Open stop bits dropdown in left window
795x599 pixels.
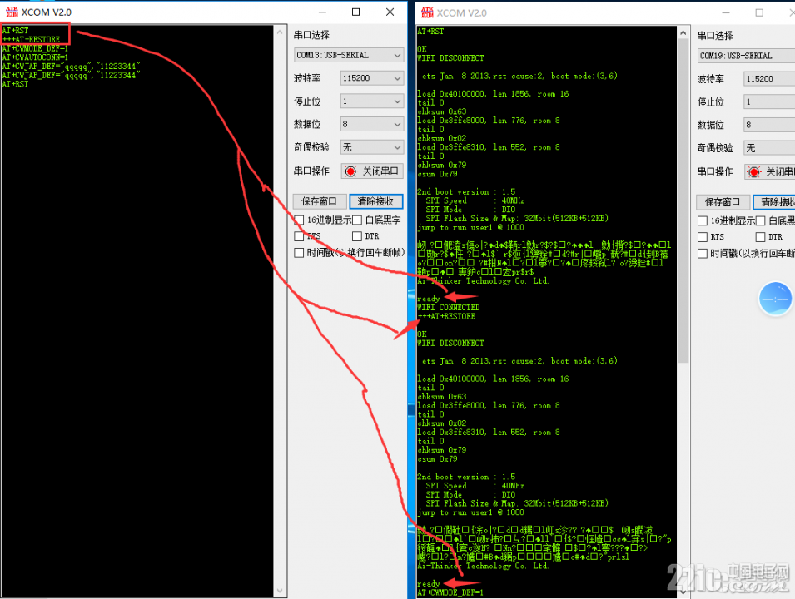tap(371, 101)
